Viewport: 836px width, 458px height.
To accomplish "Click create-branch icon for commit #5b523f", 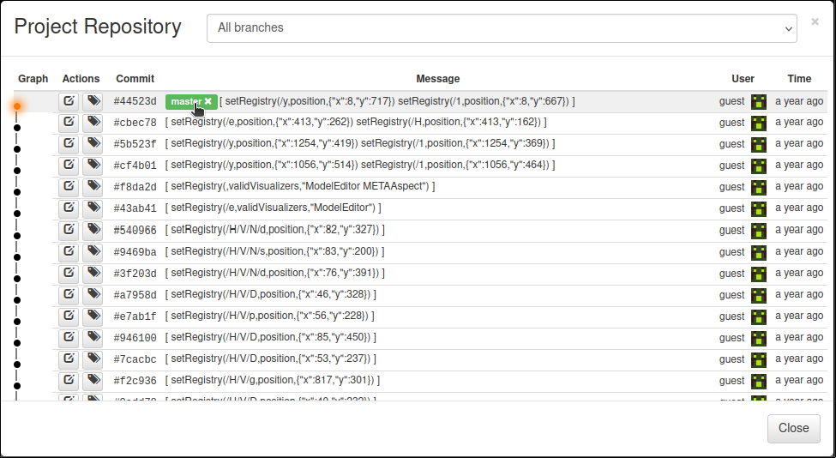I will coord(69,144).
